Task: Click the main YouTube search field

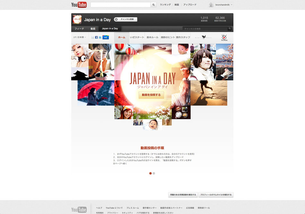Action: tap(121, 5)
